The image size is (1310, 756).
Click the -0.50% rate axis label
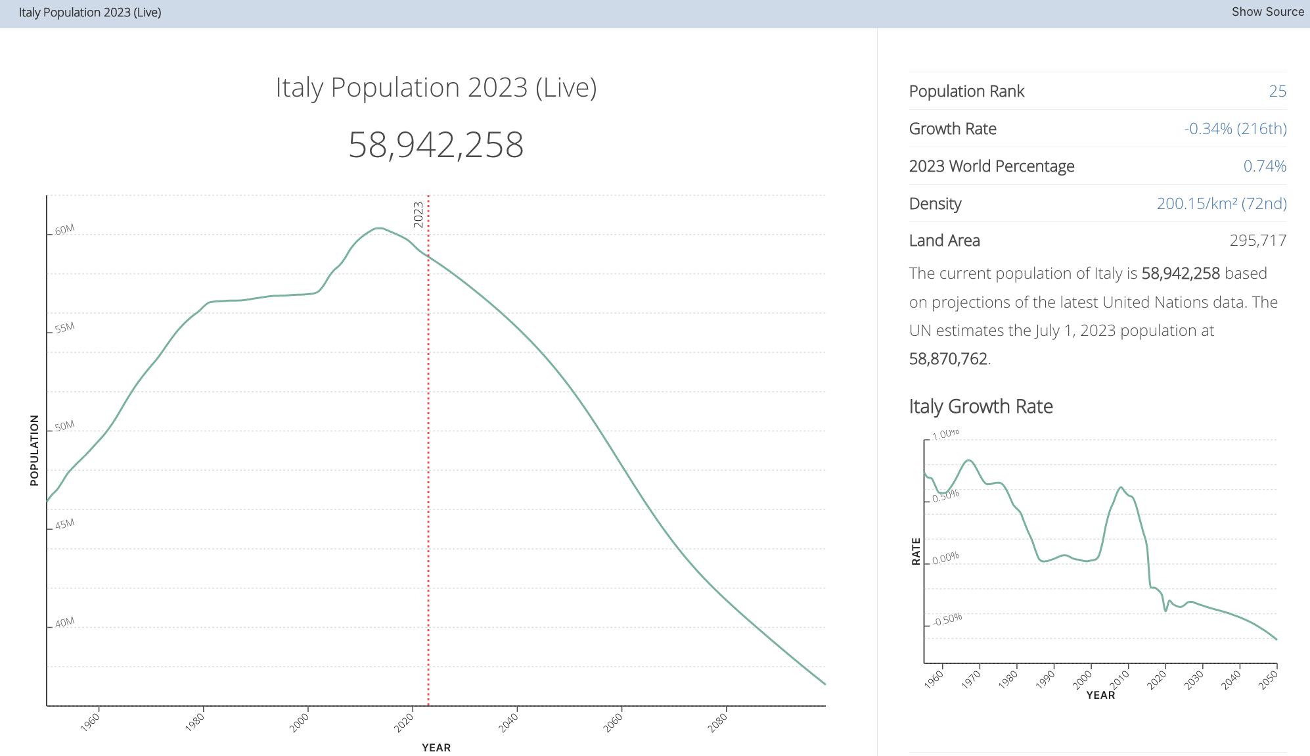click(x=947, y=619)
